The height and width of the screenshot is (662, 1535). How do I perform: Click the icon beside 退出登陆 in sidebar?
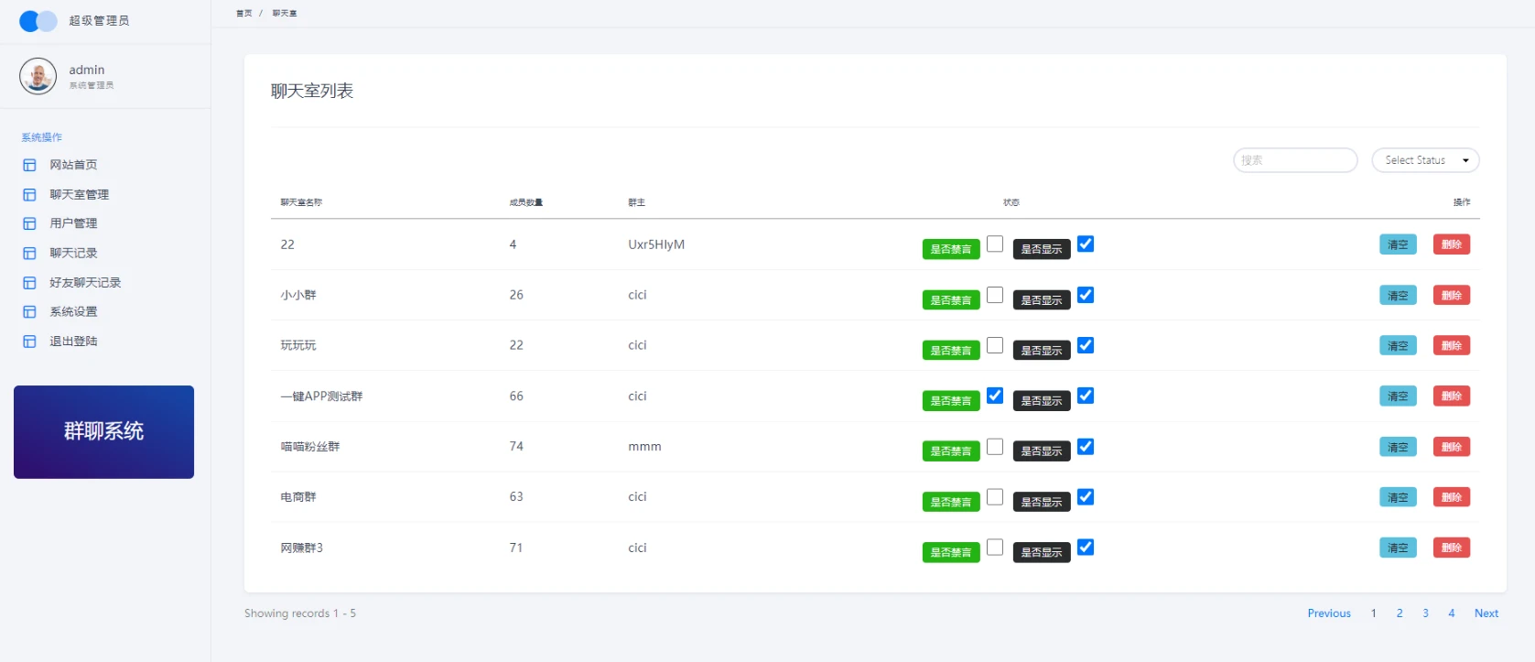[x=29, y=342]
